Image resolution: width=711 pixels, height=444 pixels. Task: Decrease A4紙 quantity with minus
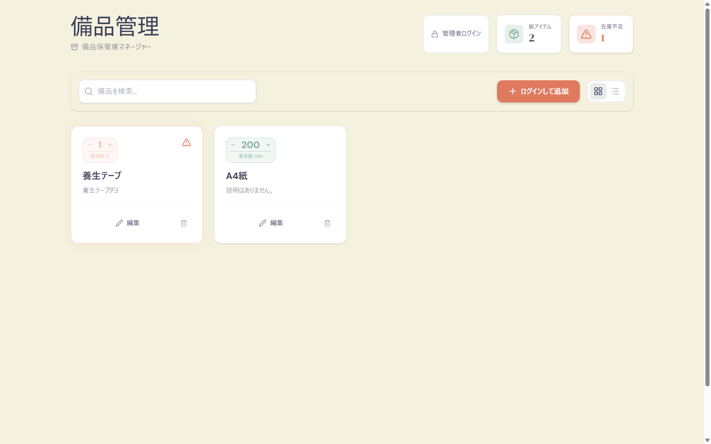(x=233, y=145)
